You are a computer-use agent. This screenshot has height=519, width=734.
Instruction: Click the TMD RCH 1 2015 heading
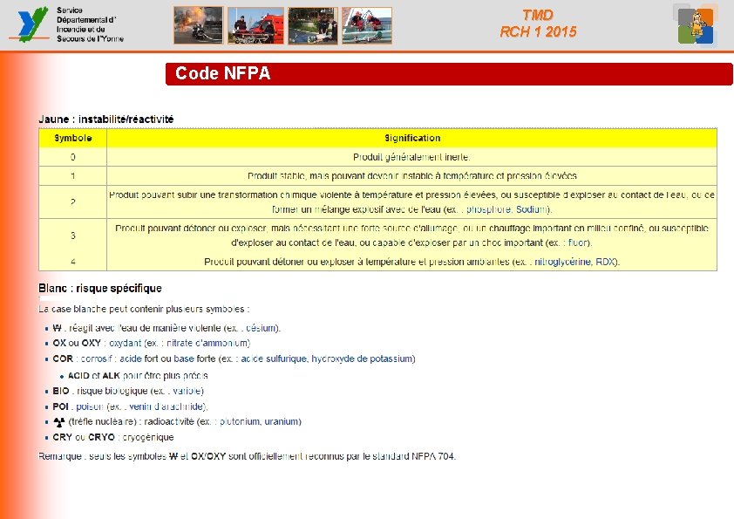point(538,24)
